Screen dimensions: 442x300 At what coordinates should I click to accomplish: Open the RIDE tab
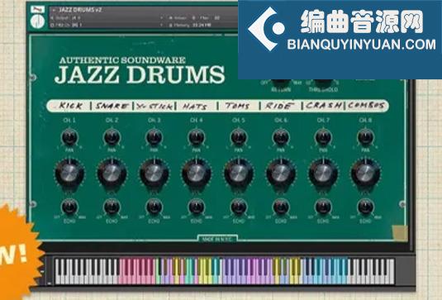279,106
